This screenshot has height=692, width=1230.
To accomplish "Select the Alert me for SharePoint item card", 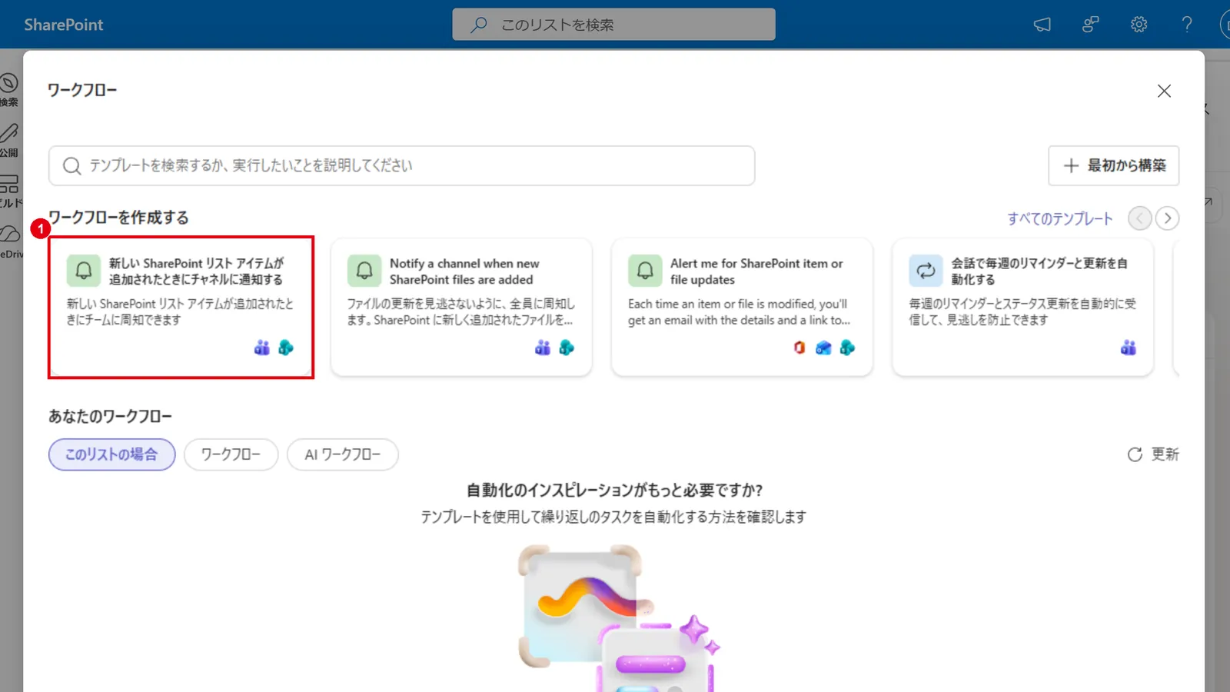I will click(742, 307).
